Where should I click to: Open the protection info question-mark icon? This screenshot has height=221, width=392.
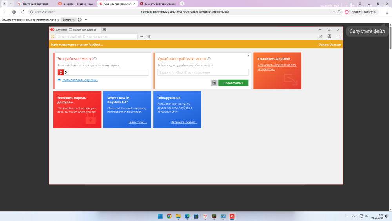coord(80,20)
